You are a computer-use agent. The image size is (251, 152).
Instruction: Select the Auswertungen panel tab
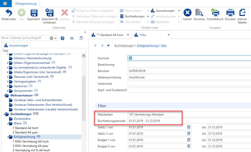16,45
